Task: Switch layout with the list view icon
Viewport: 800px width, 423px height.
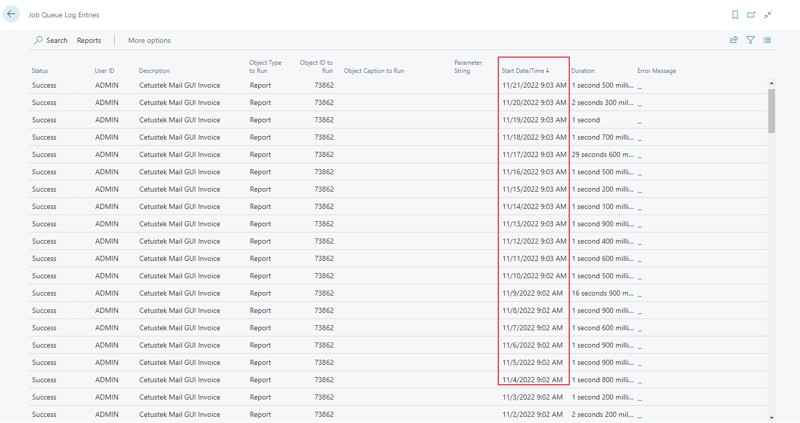Action: click(767, 40)
